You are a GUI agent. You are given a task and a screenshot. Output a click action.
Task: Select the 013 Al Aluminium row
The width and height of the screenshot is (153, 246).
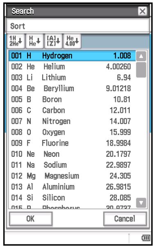[x=72, y=187]
